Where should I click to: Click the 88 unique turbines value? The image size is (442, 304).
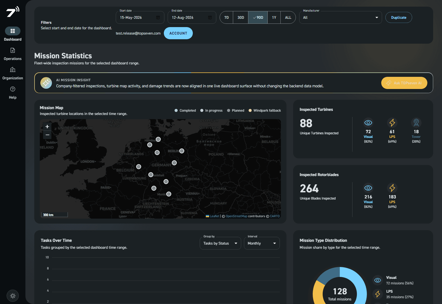point(306,123)
